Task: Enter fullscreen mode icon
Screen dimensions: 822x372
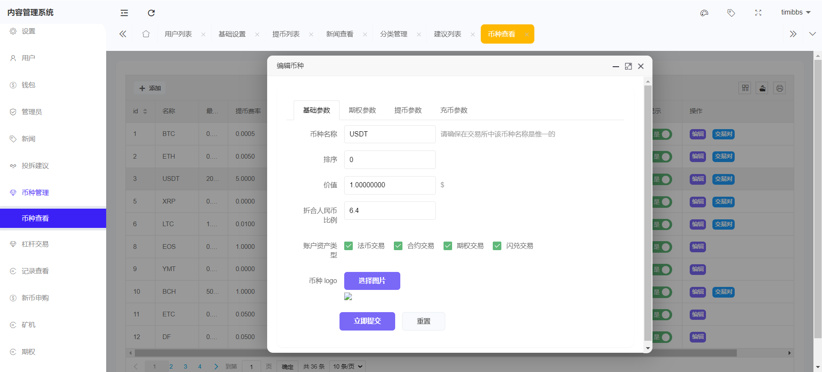Action: click(x=758, y=13)
